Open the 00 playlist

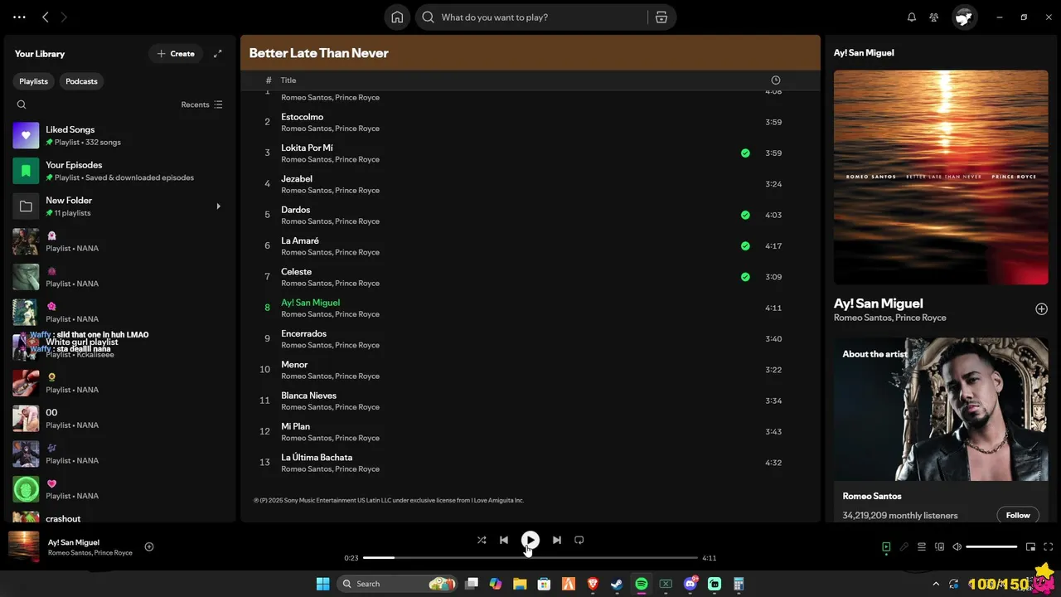(x=119, y=419)
